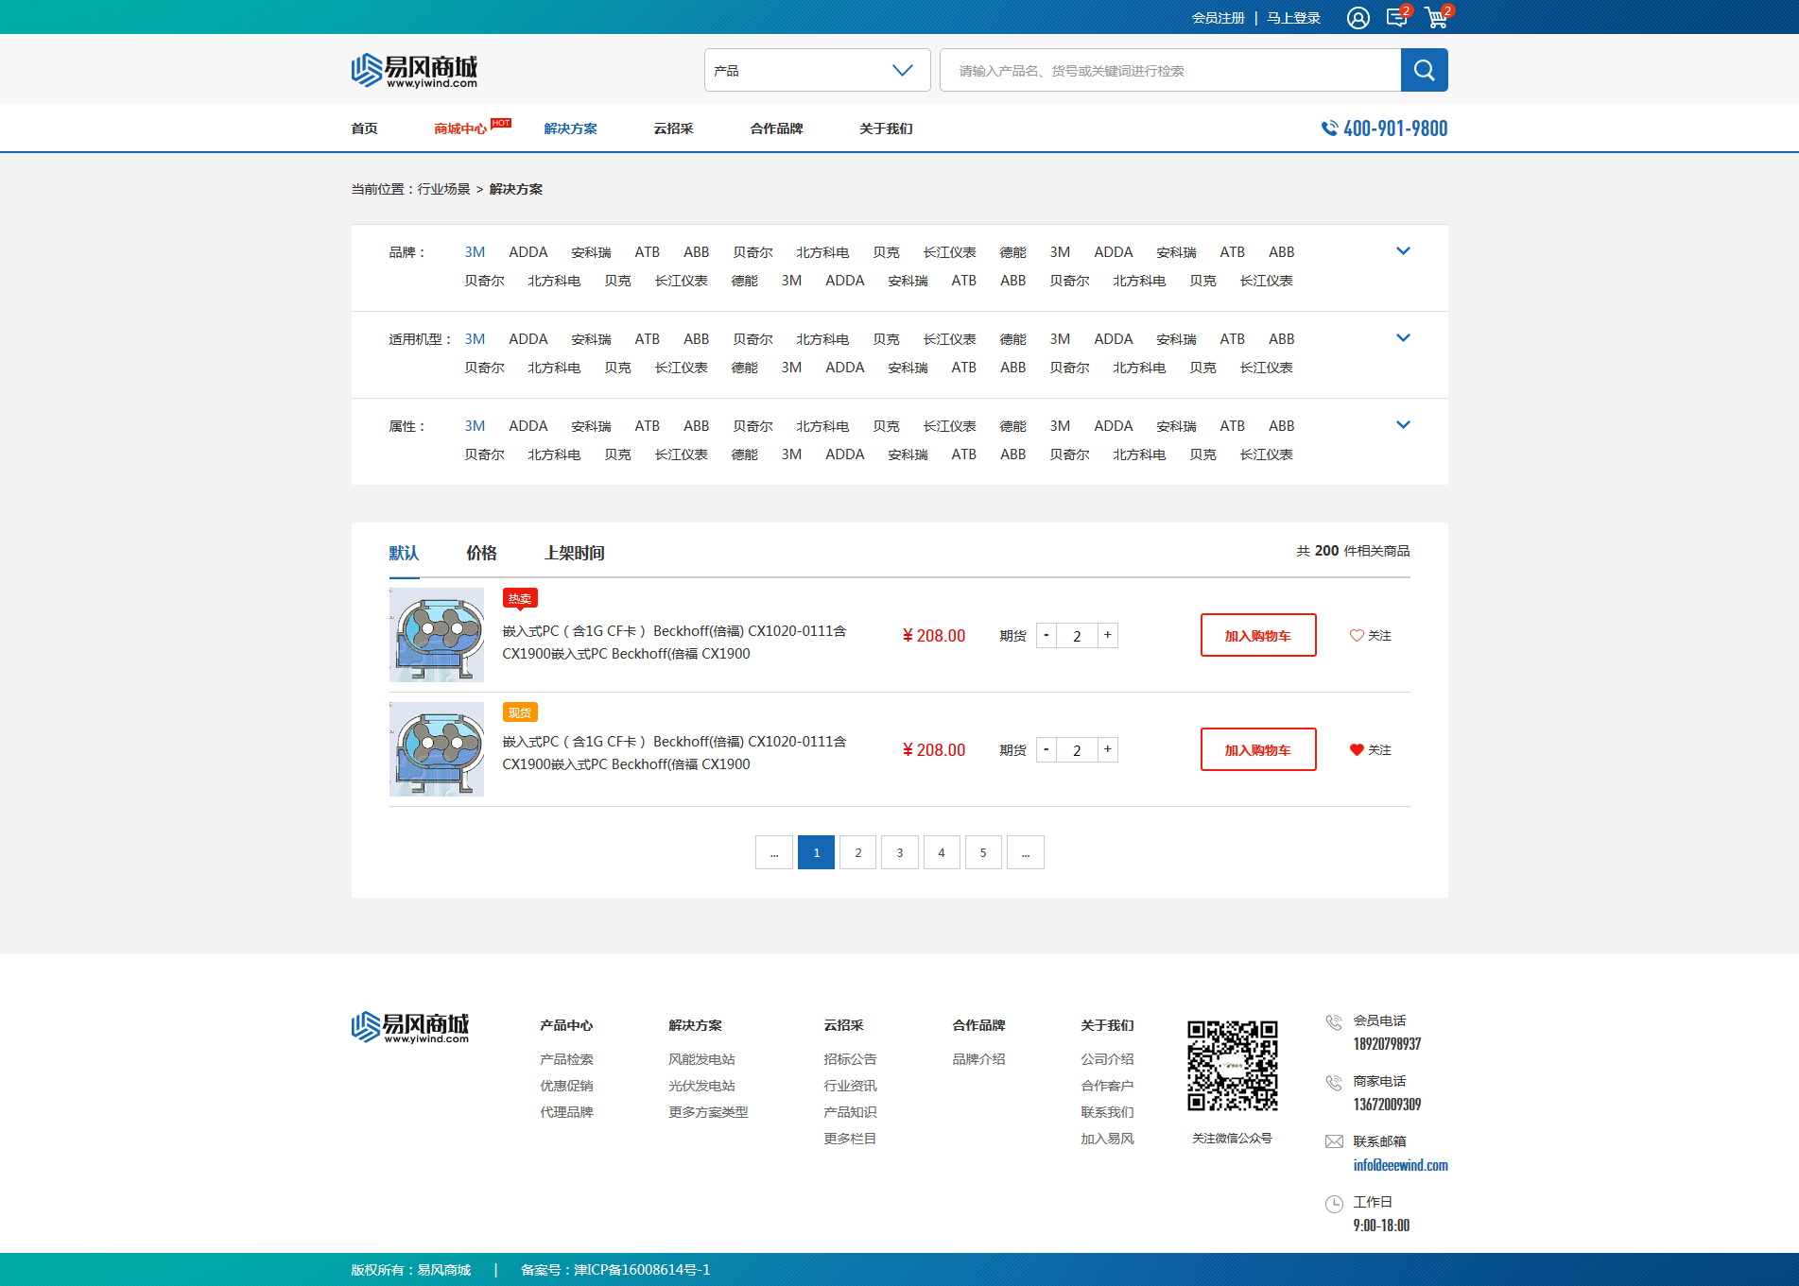1799x1286 pixels.
Task: Expand the 适用机型 filter row
Action: pos(1403,338)
